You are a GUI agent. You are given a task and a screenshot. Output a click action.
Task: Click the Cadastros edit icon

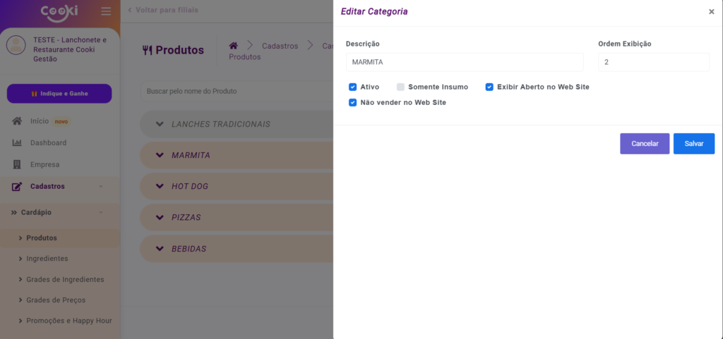[x=18, y=187]
